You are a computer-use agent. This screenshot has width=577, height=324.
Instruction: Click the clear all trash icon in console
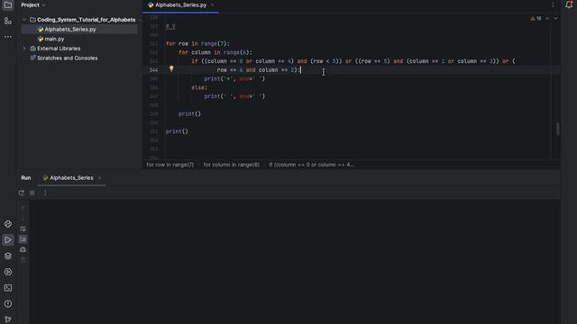(23, 260)
